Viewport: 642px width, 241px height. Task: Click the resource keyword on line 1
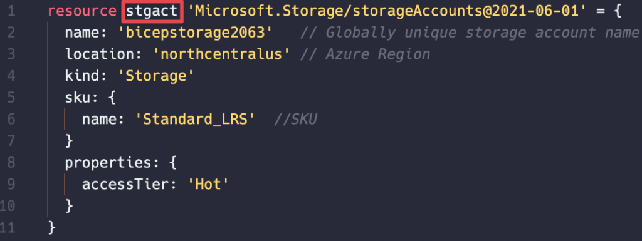pyautogui.click(x=82, y=11)
